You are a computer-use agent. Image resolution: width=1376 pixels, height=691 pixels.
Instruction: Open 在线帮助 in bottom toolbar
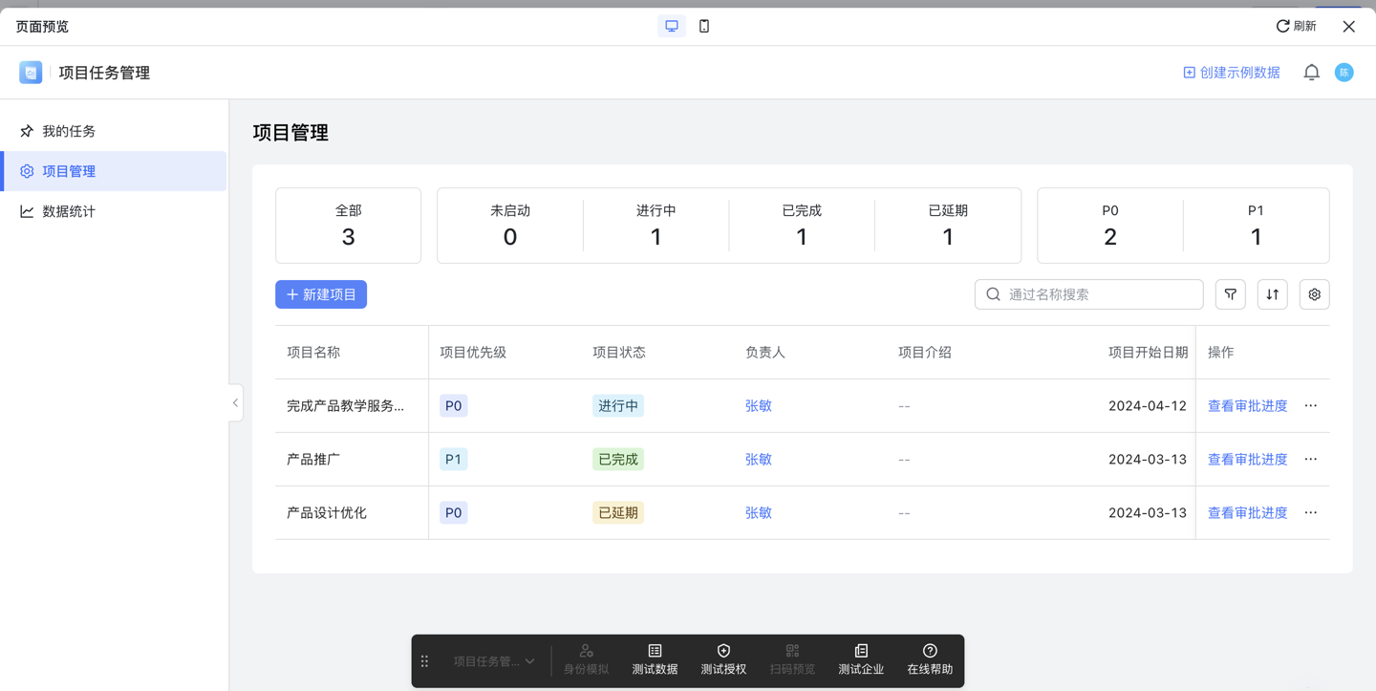pyautogui.click(x=930, y=660)
